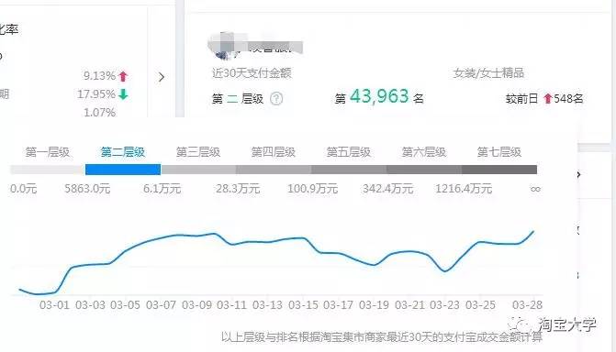Select the 第一层级 tier label
This screenshot has width=616, height=352.
click(48, 152)
